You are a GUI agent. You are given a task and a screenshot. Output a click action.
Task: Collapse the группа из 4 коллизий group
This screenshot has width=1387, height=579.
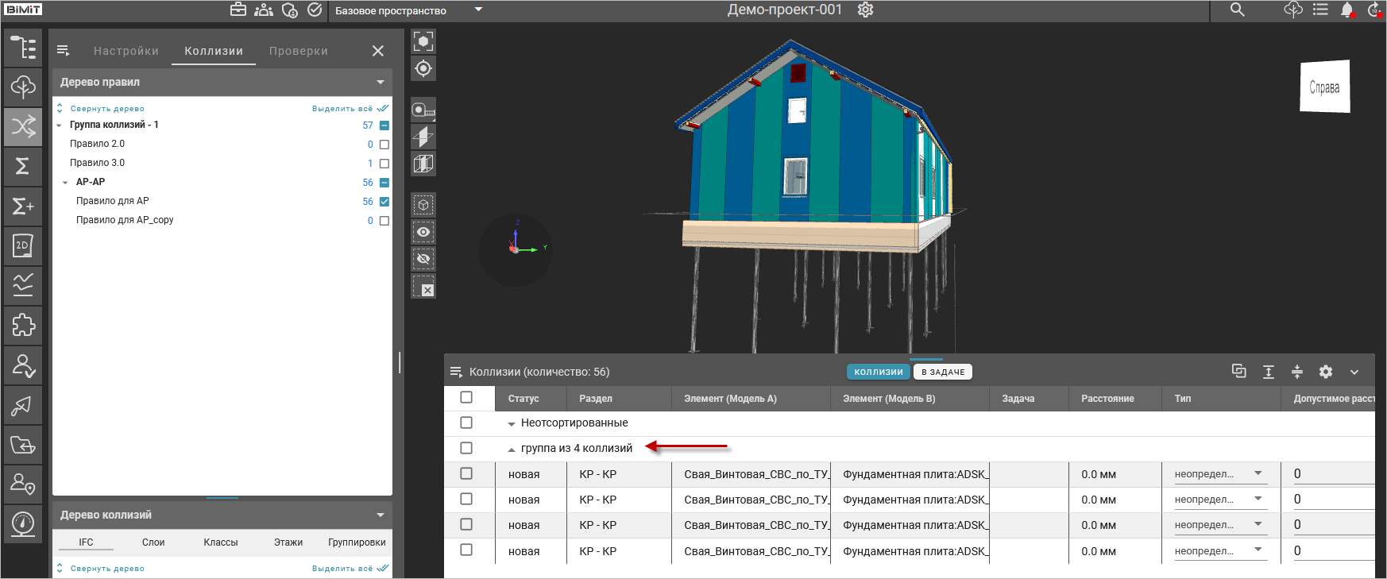tap(512, 450)
